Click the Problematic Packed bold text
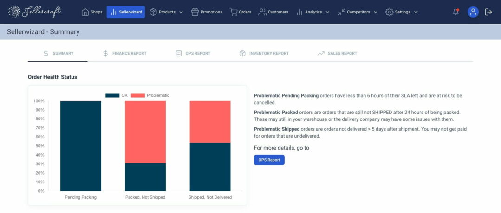The width and height of the screenshot is (501, 213). 276,113
